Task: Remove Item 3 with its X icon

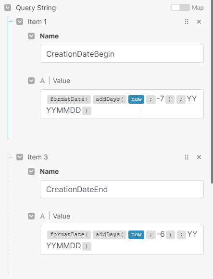Action: [199, 157]
